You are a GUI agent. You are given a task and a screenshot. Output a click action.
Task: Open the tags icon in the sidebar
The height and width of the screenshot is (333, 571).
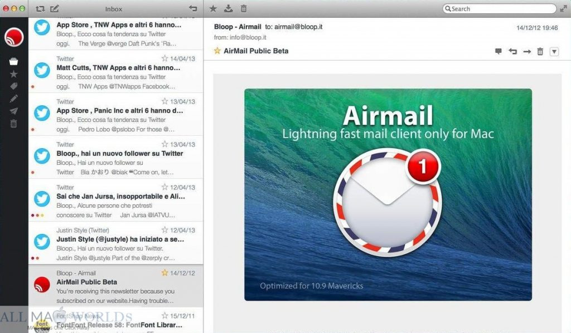point(13,86)
